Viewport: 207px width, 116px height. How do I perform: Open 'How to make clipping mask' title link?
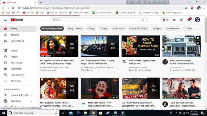click(x=142, y=62)
